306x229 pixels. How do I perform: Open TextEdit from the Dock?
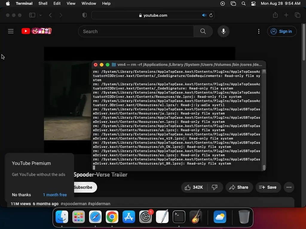pos(162,216)
